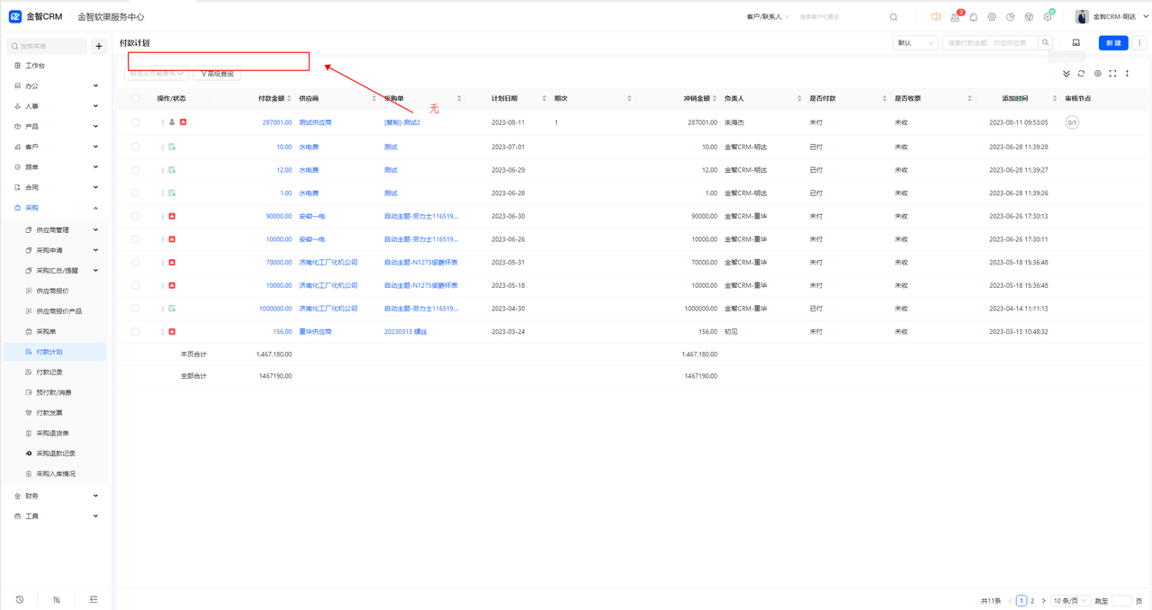Sort by 付款金额 column header arrows

pyautogui.click(x=291, y=98)
